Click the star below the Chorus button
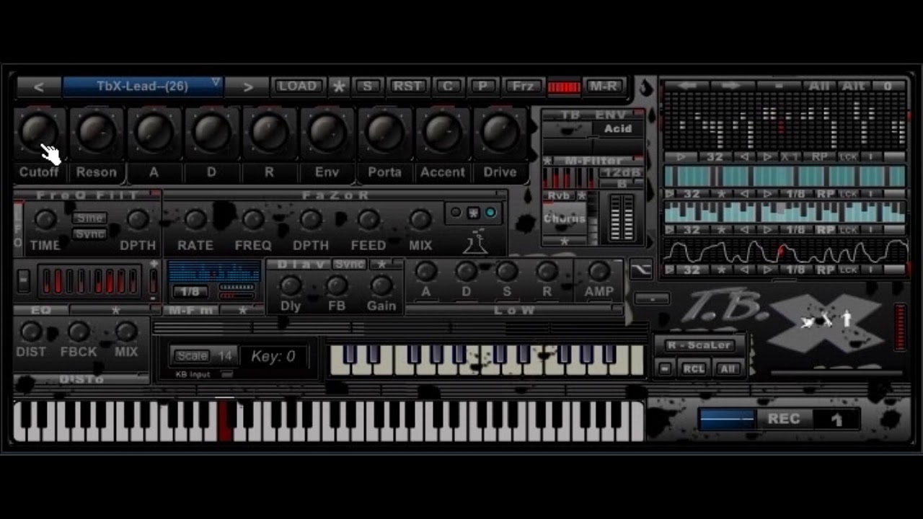This screenshot has height=519, width=923. 565,241
